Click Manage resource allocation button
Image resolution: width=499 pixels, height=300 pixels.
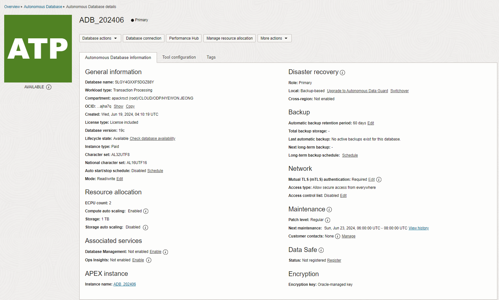click(230, 38)
